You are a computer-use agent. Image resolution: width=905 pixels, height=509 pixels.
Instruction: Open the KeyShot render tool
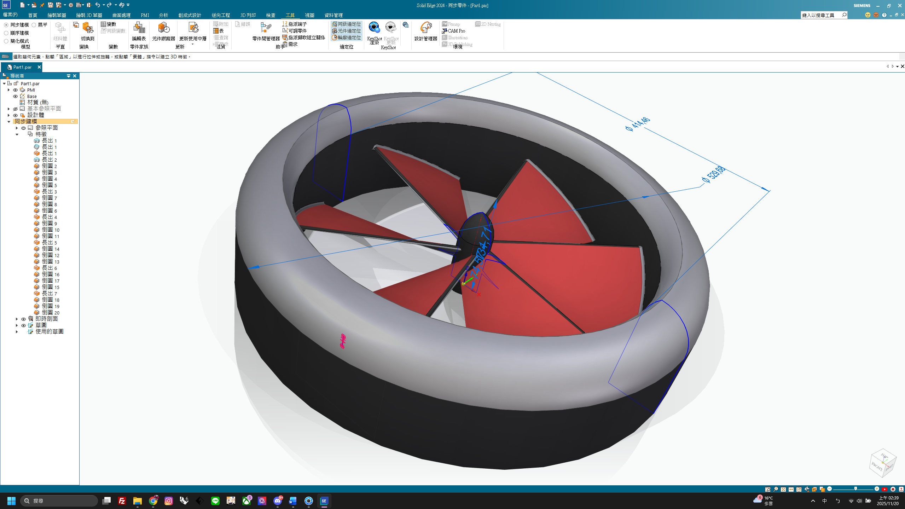(x=374, y=28)
